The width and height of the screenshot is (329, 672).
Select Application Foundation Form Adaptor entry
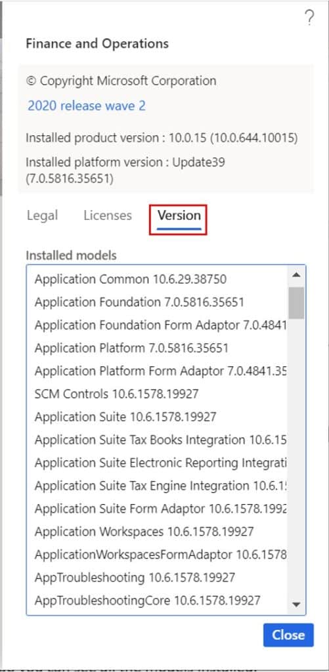click(158, 325)
